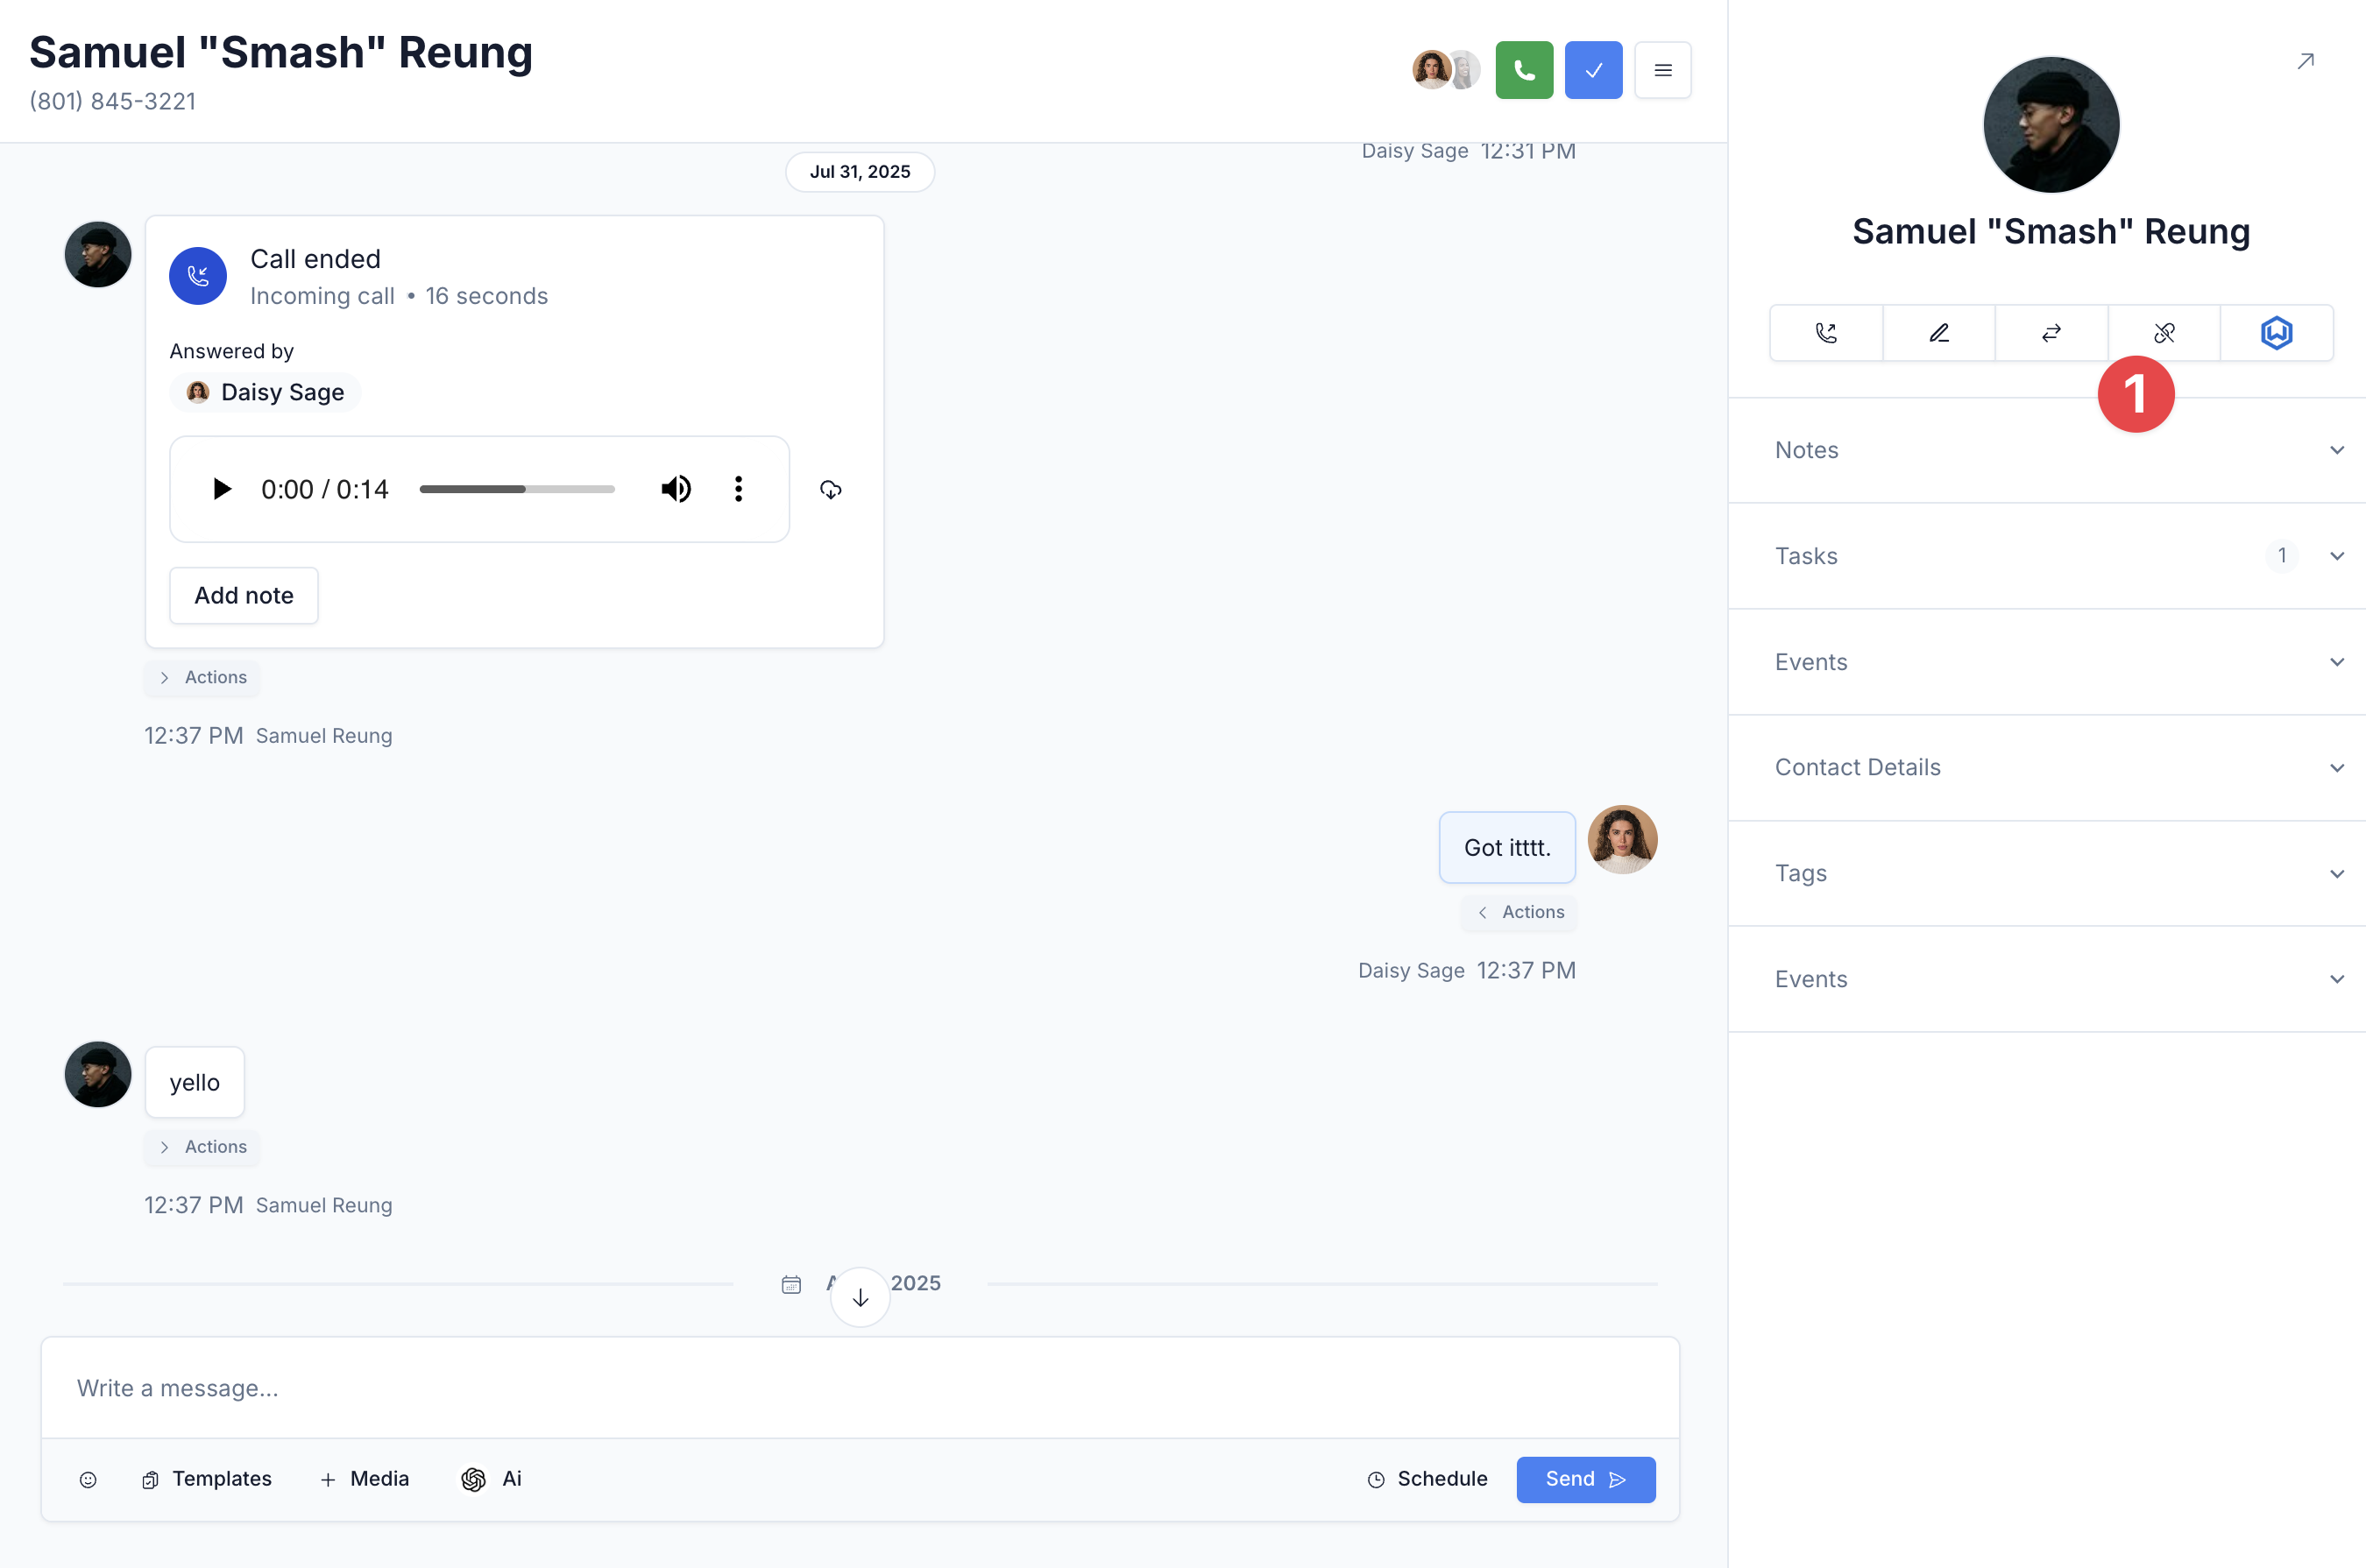
Task: Open the hamburger menu in header
Action: (1661, 70)
